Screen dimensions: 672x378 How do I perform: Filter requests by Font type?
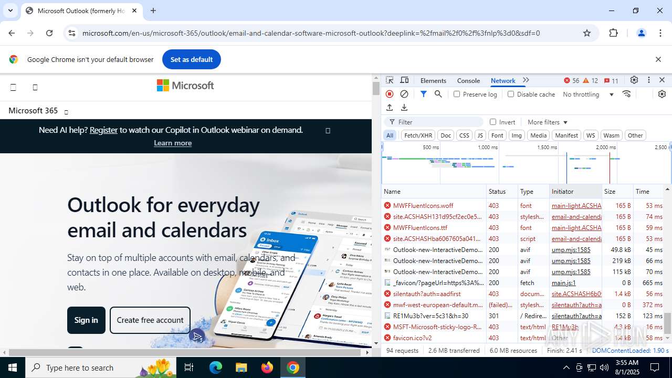(x=497, y=135)
